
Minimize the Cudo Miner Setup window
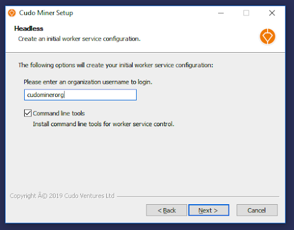pos(221,13)
